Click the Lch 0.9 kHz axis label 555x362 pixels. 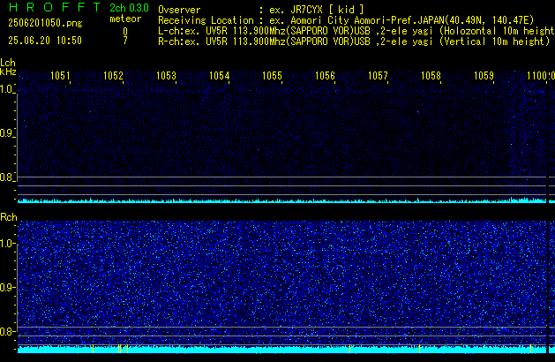[6, 133]
